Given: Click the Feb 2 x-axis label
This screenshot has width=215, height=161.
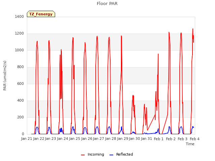Looking at the screenshot, I should 171,139.
